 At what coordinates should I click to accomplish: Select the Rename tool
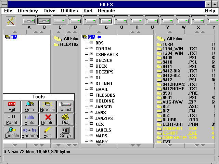(30, 132)
